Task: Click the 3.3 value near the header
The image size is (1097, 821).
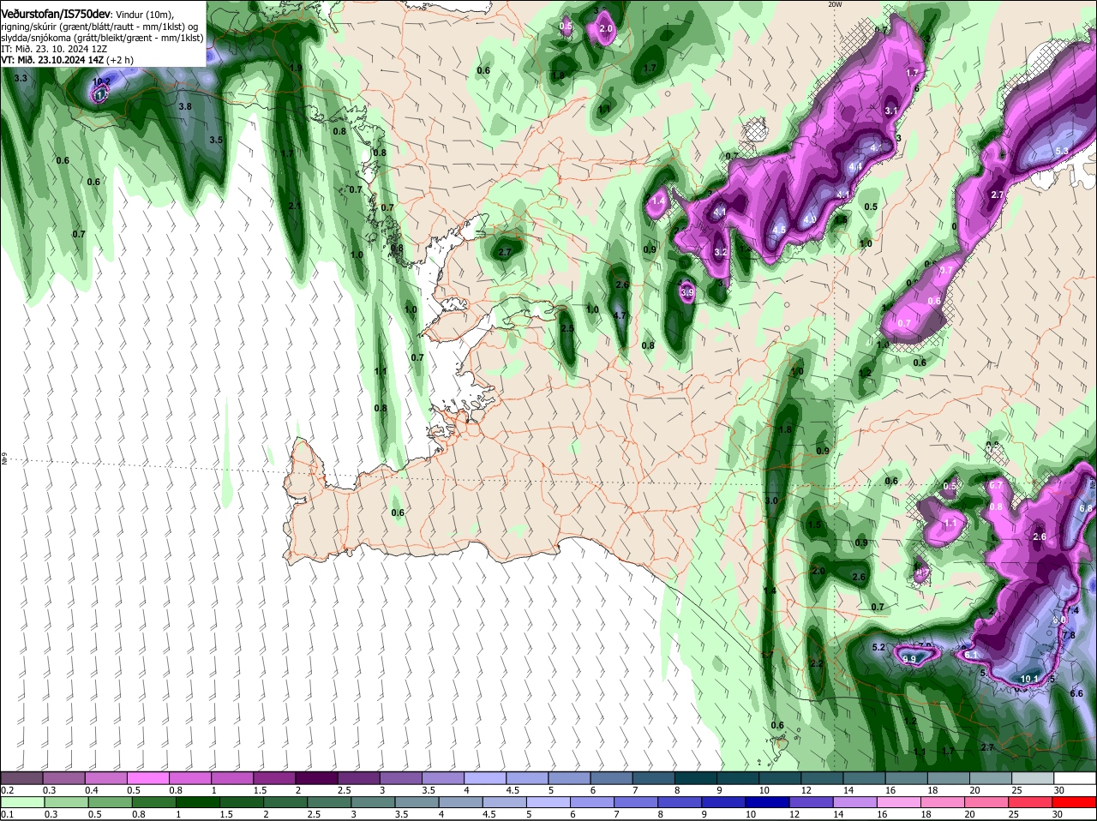Action: click(x=21, y=79)
